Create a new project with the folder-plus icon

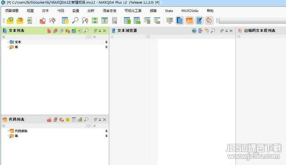10,21
